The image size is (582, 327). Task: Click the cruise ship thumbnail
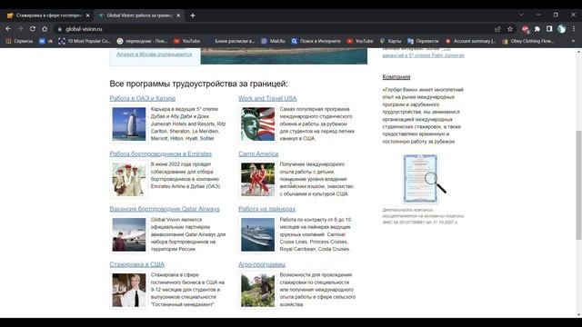258,234
